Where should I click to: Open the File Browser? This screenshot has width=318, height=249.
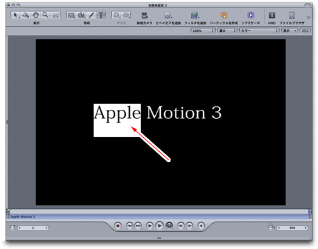click(292, 15)
